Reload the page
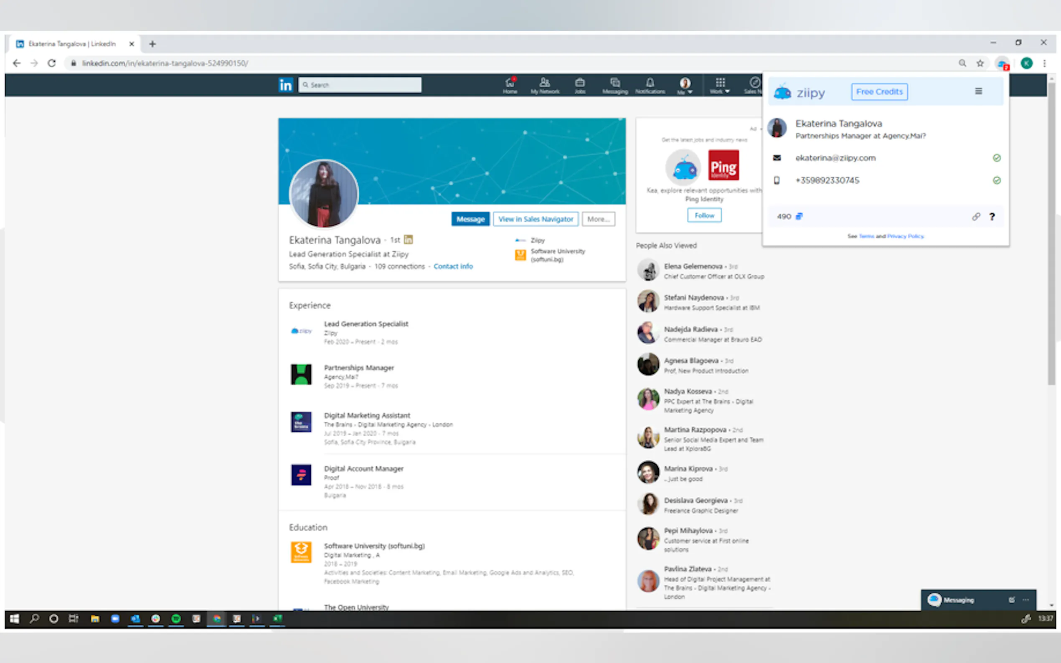Screen dimensions: 1061x663 coord(52,63)
